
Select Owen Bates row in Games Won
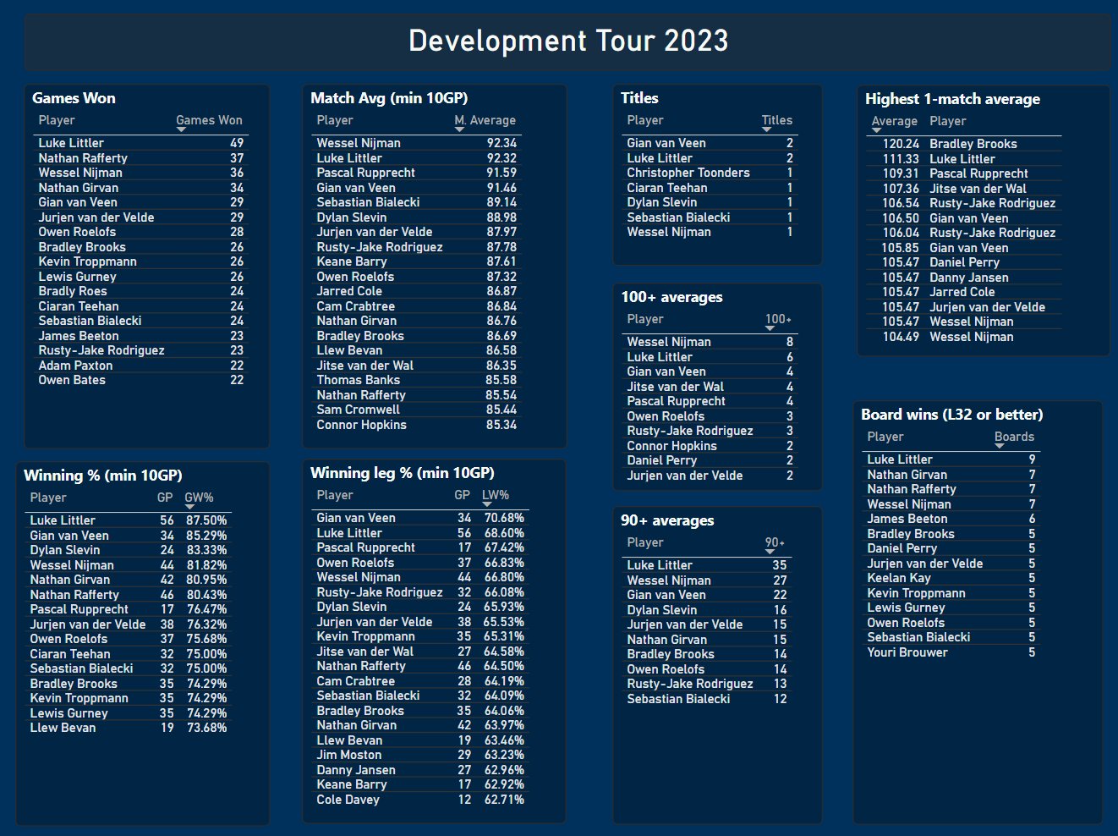140,380
